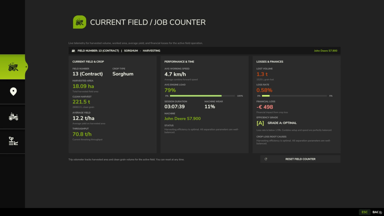Select the map location pin sidebar icon
This screenshot has height=216, width=384.
point(13,92)
